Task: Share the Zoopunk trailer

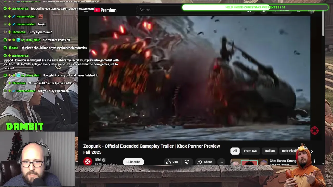Action: 205,162
